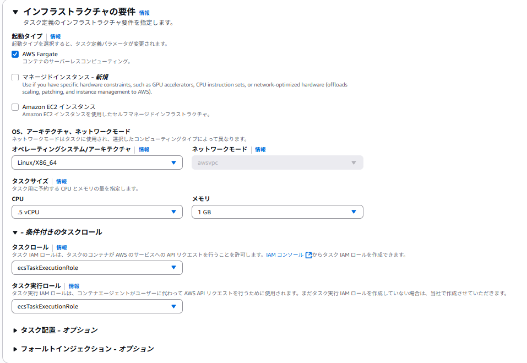The width and height of the screenshot is (527, 363).
Task: Open the Linux/X86_64 architecture dropdown
Action: tap(97, 162)
